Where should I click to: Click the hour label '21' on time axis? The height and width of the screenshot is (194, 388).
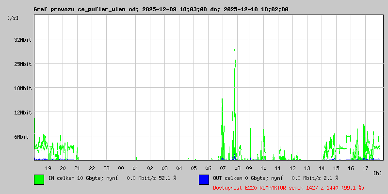tap(77, 168)
